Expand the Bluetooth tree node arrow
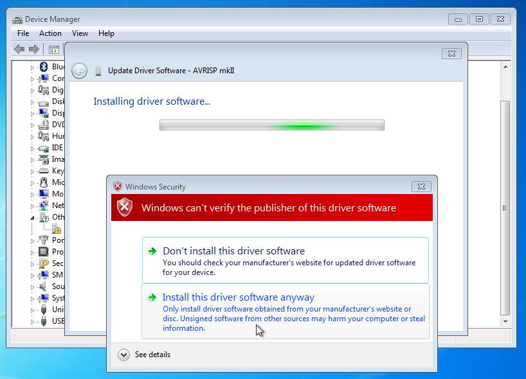This screenshot has width=526, height=379. (x=32, y=67)
